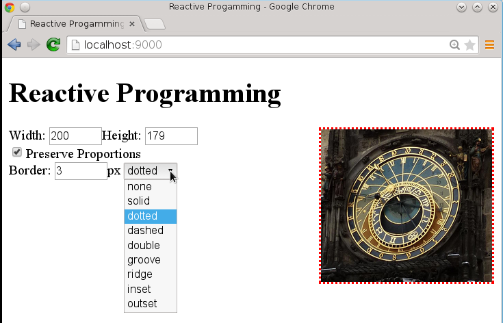Screen dimensions: 503x323
Task: Choose groove from border style list
Action: 151,259
